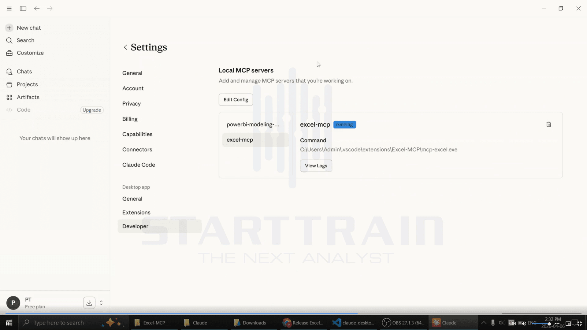Image resolution: width=587 pixels, height=330 pixels.
Task: Delete excel-mcp server with trash icon
Action: 549,124
